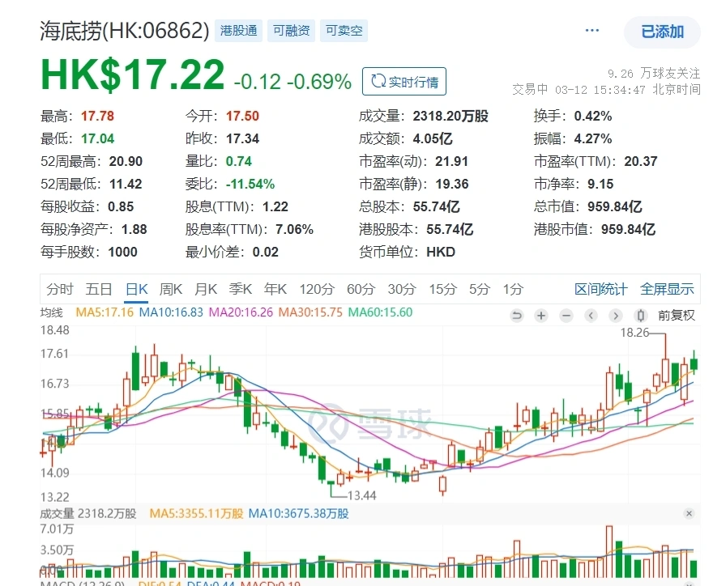
Task: Click the candlestick chart style icon
Action: pos(641,316)
